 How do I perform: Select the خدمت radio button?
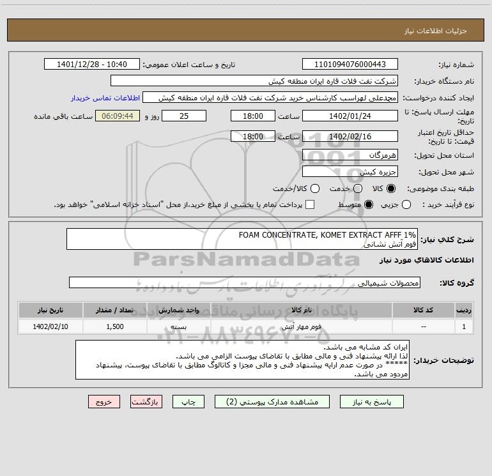[x=358, y=188]
